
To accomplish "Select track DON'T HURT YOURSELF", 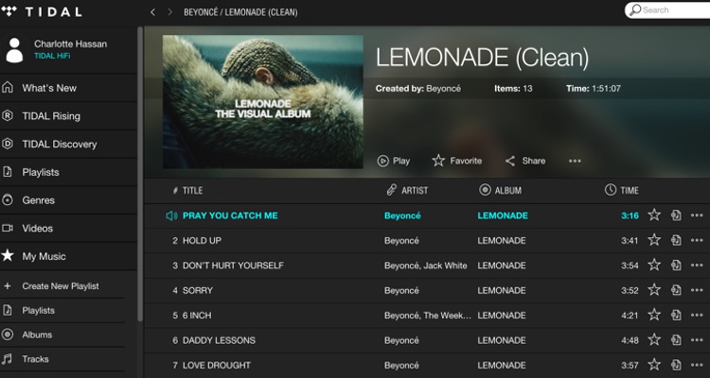I will pos(233,266).
